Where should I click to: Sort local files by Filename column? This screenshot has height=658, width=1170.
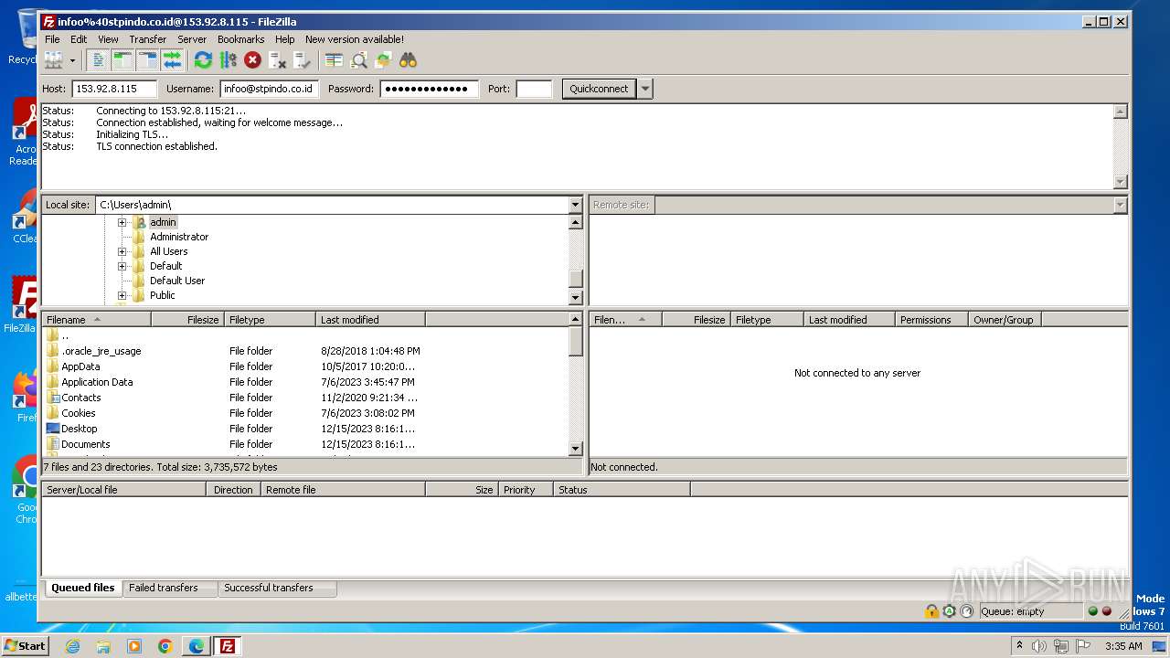pyautogui.click(x=97, y=320)
